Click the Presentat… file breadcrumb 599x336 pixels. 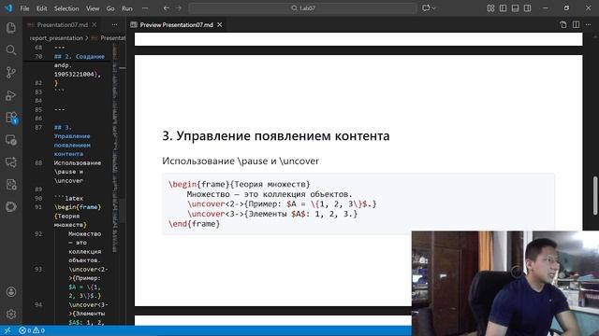click(113, 38)
